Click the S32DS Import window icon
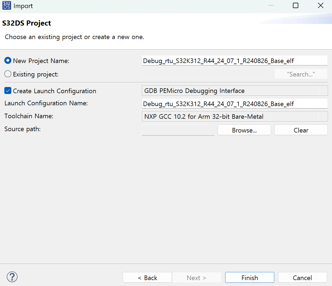The width and height of the screenshot is (332, 286). tap(6, 6)
